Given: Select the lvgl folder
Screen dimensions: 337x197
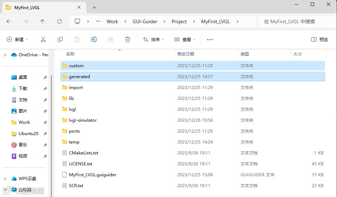Looking at the screenshot, I should 192,109.
